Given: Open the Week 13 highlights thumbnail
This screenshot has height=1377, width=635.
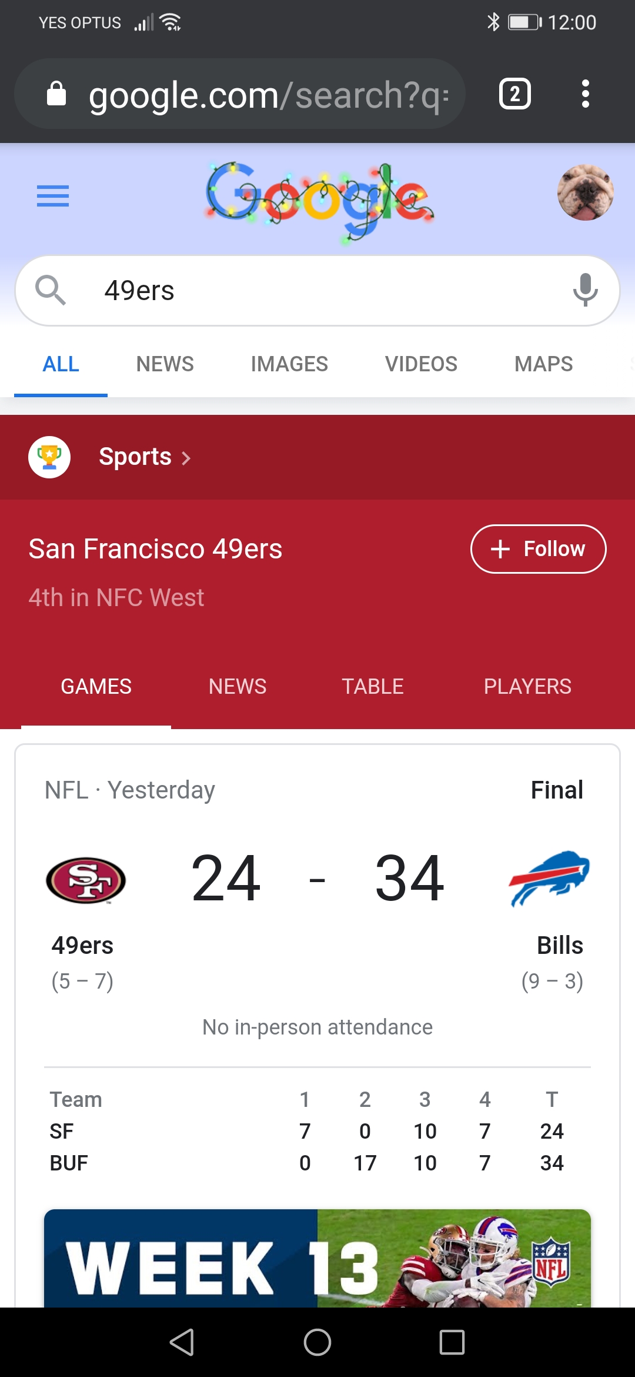Looking at the screenshot, I should (317, 1258).
